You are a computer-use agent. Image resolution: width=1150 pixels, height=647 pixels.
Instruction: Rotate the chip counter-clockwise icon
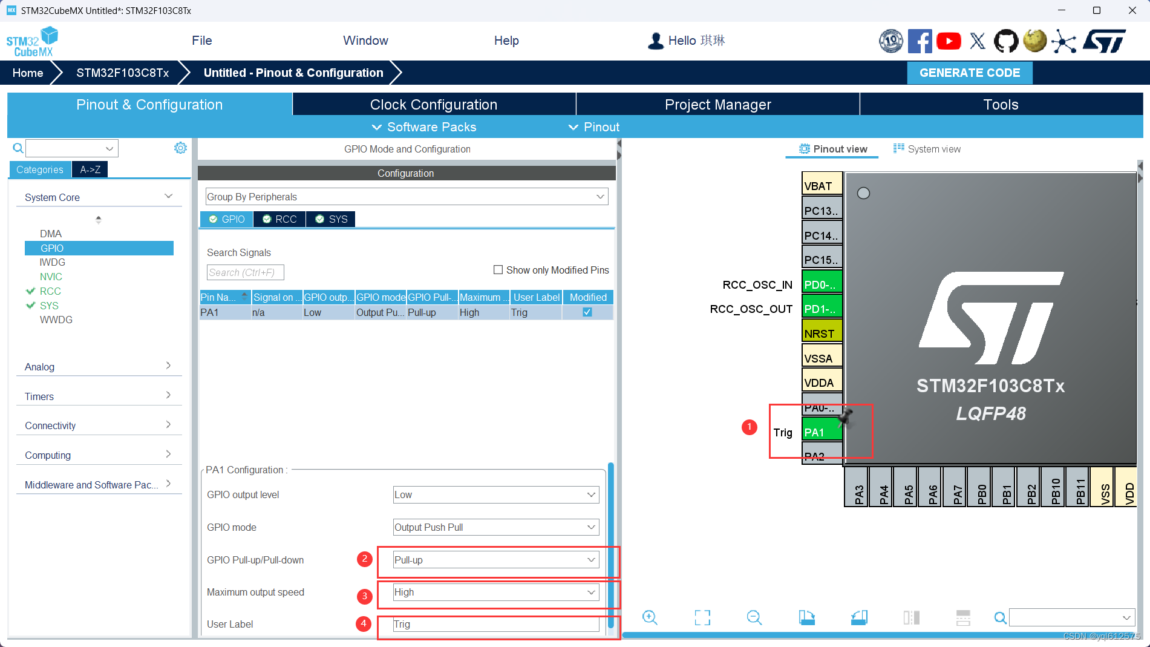click(859, 617)
